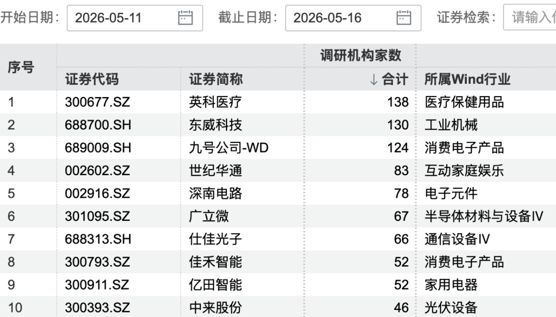This screenshot has height=317, width=556.
Task: Open the start date calendar picker icon
Action: coord(185,17)
